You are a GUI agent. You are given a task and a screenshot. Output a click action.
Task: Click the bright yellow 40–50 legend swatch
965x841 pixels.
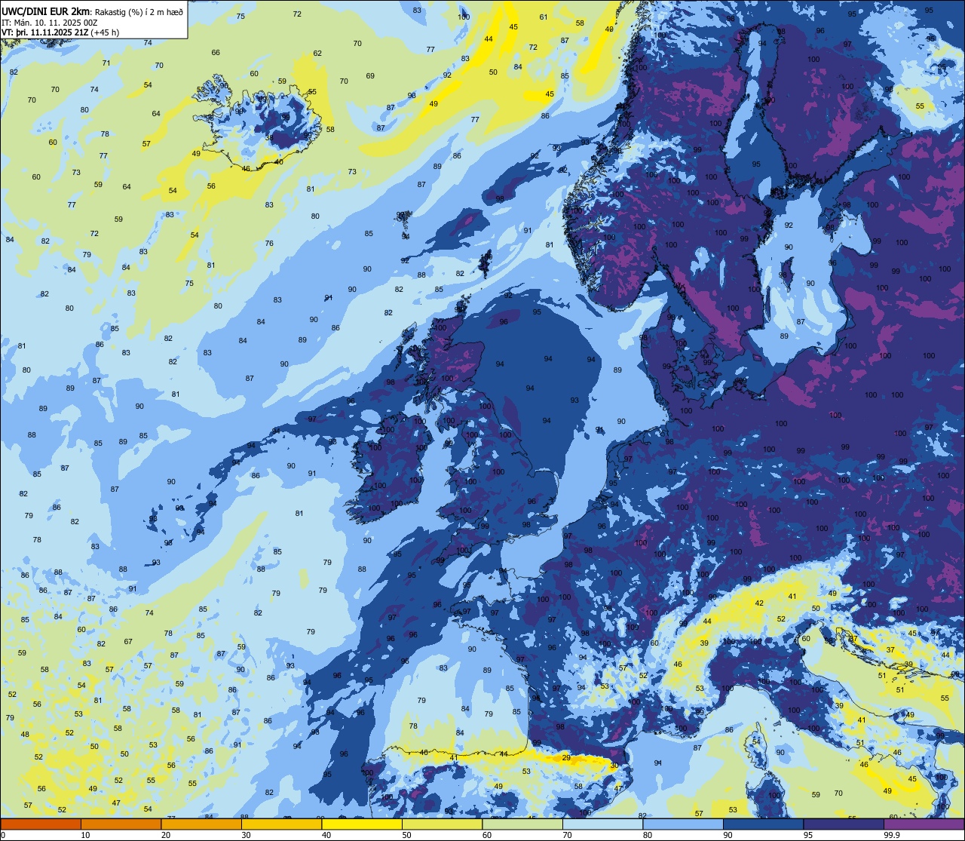click(362, 824)
